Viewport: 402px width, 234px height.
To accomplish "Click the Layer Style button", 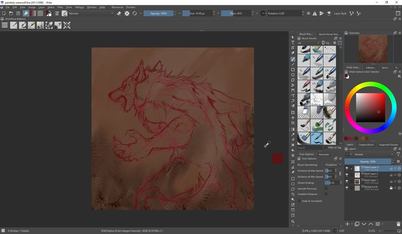I will [x=340, y=13].
